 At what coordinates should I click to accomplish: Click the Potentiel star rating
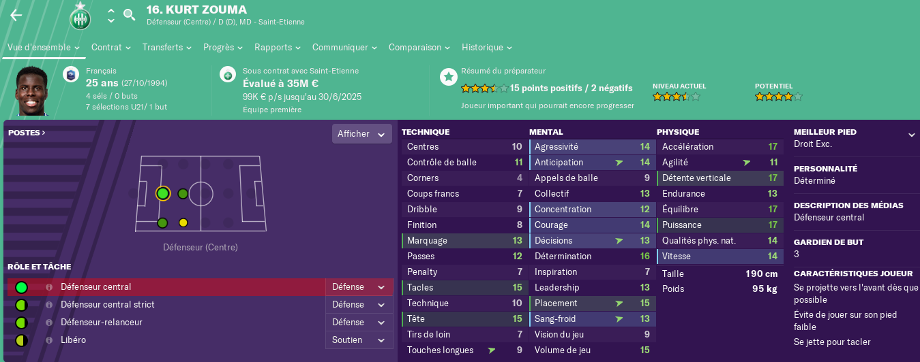point(779,97)
